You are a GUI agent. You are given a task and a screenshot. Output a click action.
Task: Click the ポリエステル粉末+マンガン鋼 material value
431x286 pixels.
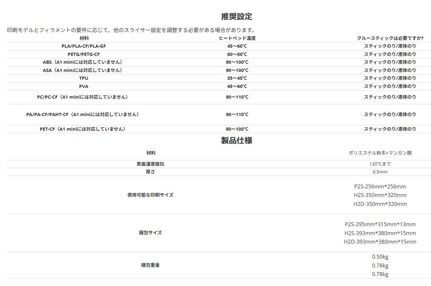380,153
